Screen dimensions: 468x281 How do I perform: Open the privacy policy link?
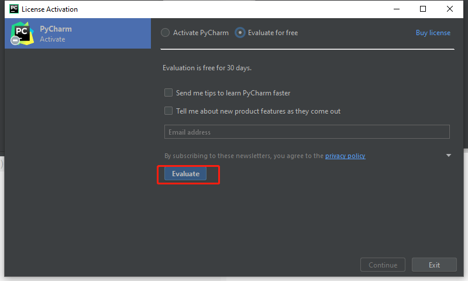pos(345,156)
